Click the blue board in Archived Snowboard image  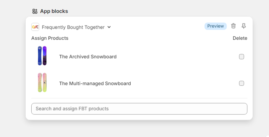click(x=40, y=56)
